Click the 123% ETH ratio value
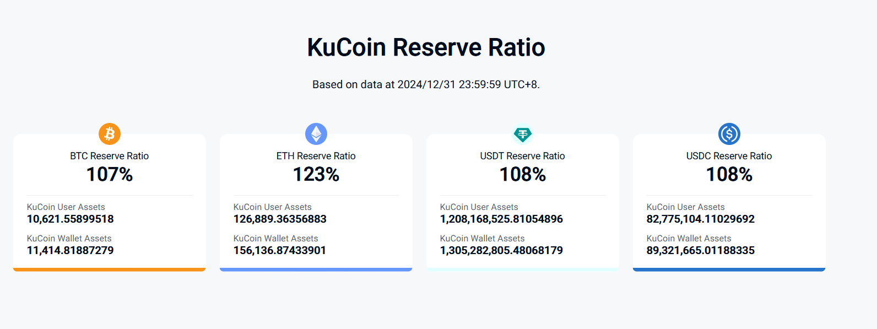877x329 pixels. (316, 175)
